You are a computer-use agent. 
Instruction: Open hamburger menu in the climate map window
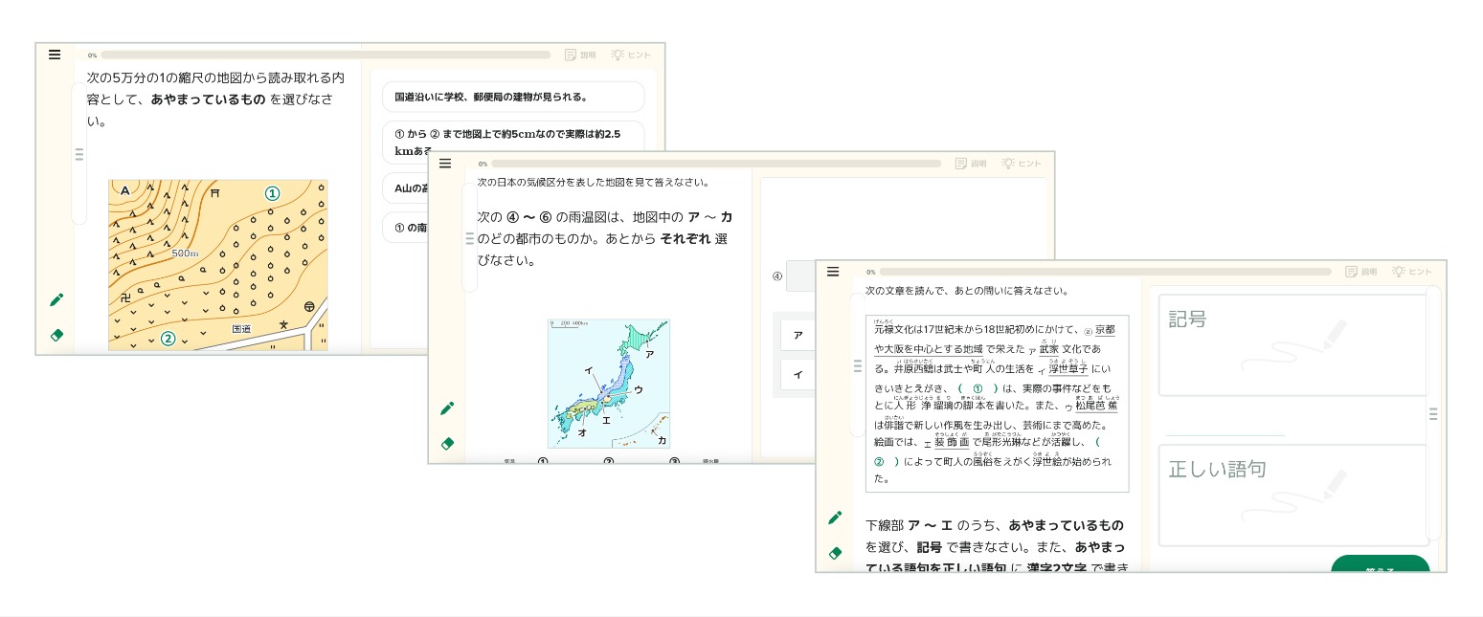click(x=445, y=164)
